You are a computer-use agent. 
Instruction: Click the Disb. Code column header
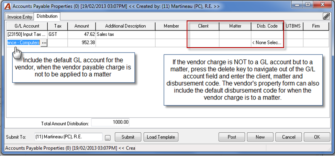click(267, 26)
